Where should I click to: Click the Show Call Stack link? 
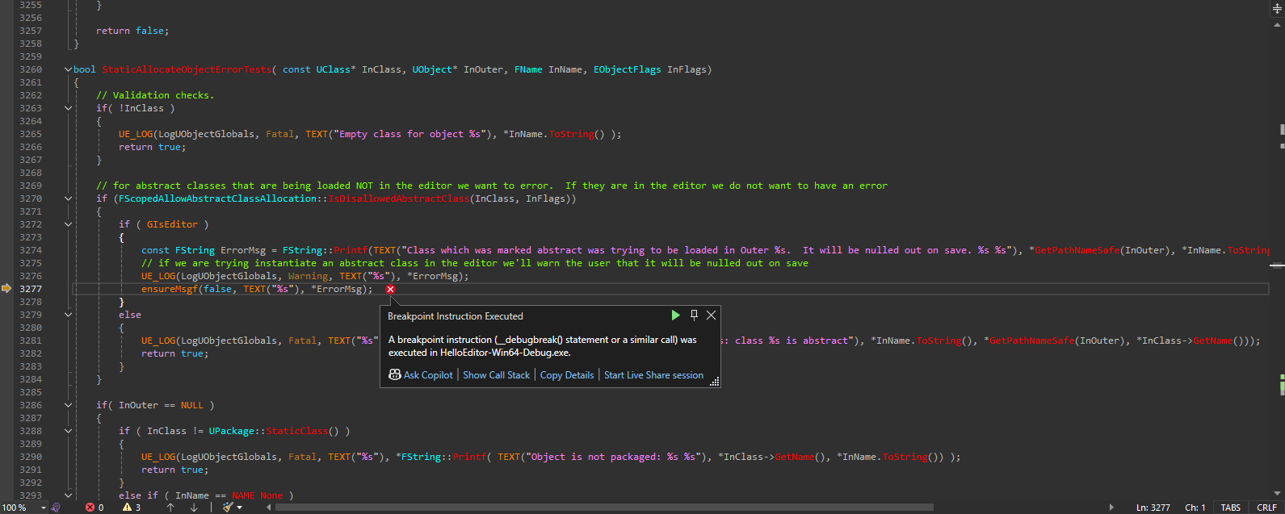[x=496, y=375]
